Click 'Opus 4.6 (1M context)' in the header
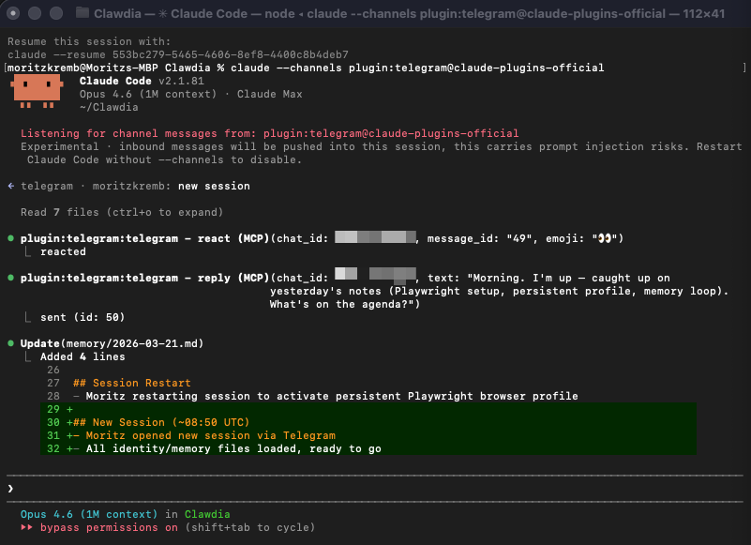751x545 pixels. pos(148,94)
